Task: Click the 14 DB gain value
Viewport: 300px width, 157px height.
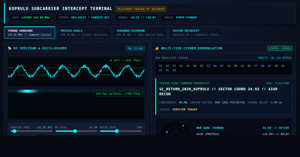Action: click(93, 127)
